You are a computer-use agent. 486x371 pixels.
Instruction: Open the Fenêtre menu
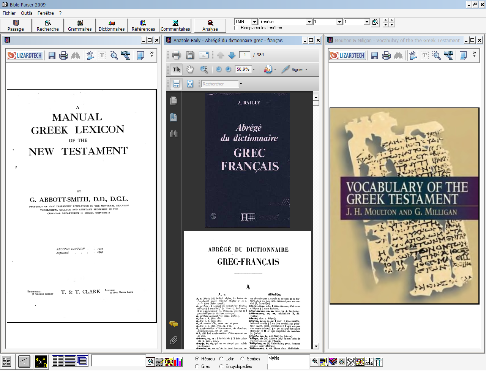pos(46,13)
